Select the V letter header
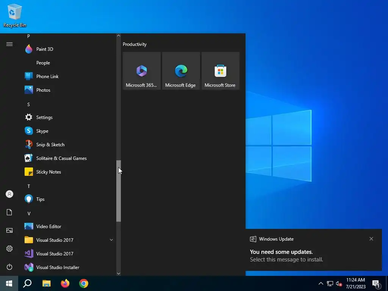Viewport: 388px width, 291px height. [28, 213]
